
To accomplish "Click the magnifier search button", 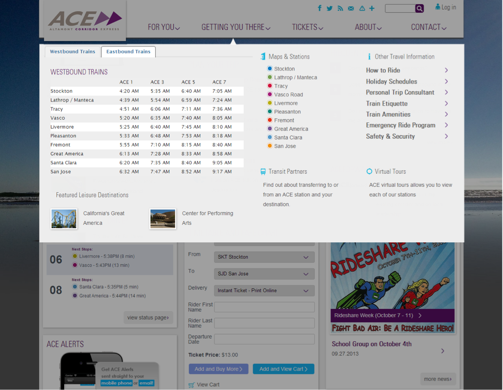I will (x=419, y=8).
